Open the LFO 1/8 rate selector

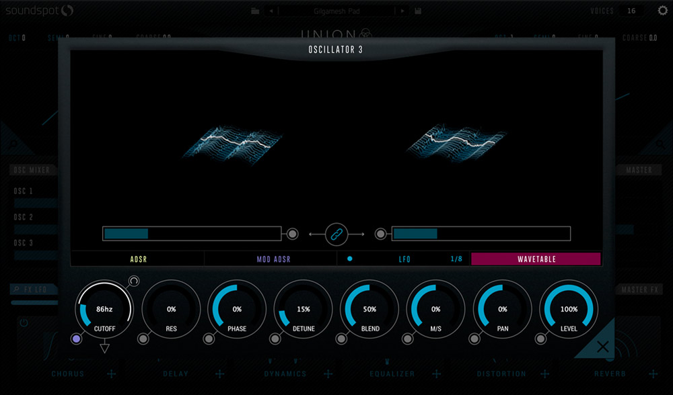(x=456, y=259)
